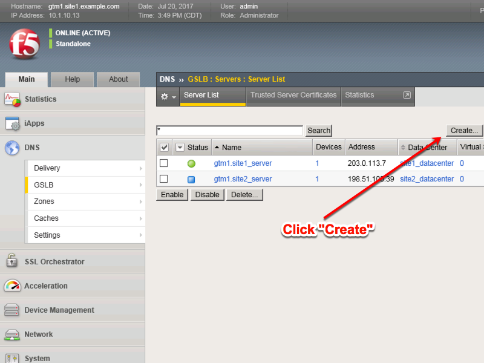
Task: Focus the server search input field
Action: point(229,131)
